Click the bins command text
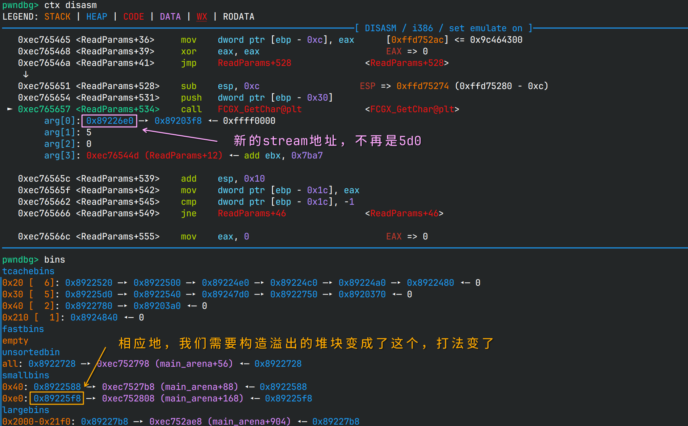This screenshot has height=426, width=688. [54, 259]
